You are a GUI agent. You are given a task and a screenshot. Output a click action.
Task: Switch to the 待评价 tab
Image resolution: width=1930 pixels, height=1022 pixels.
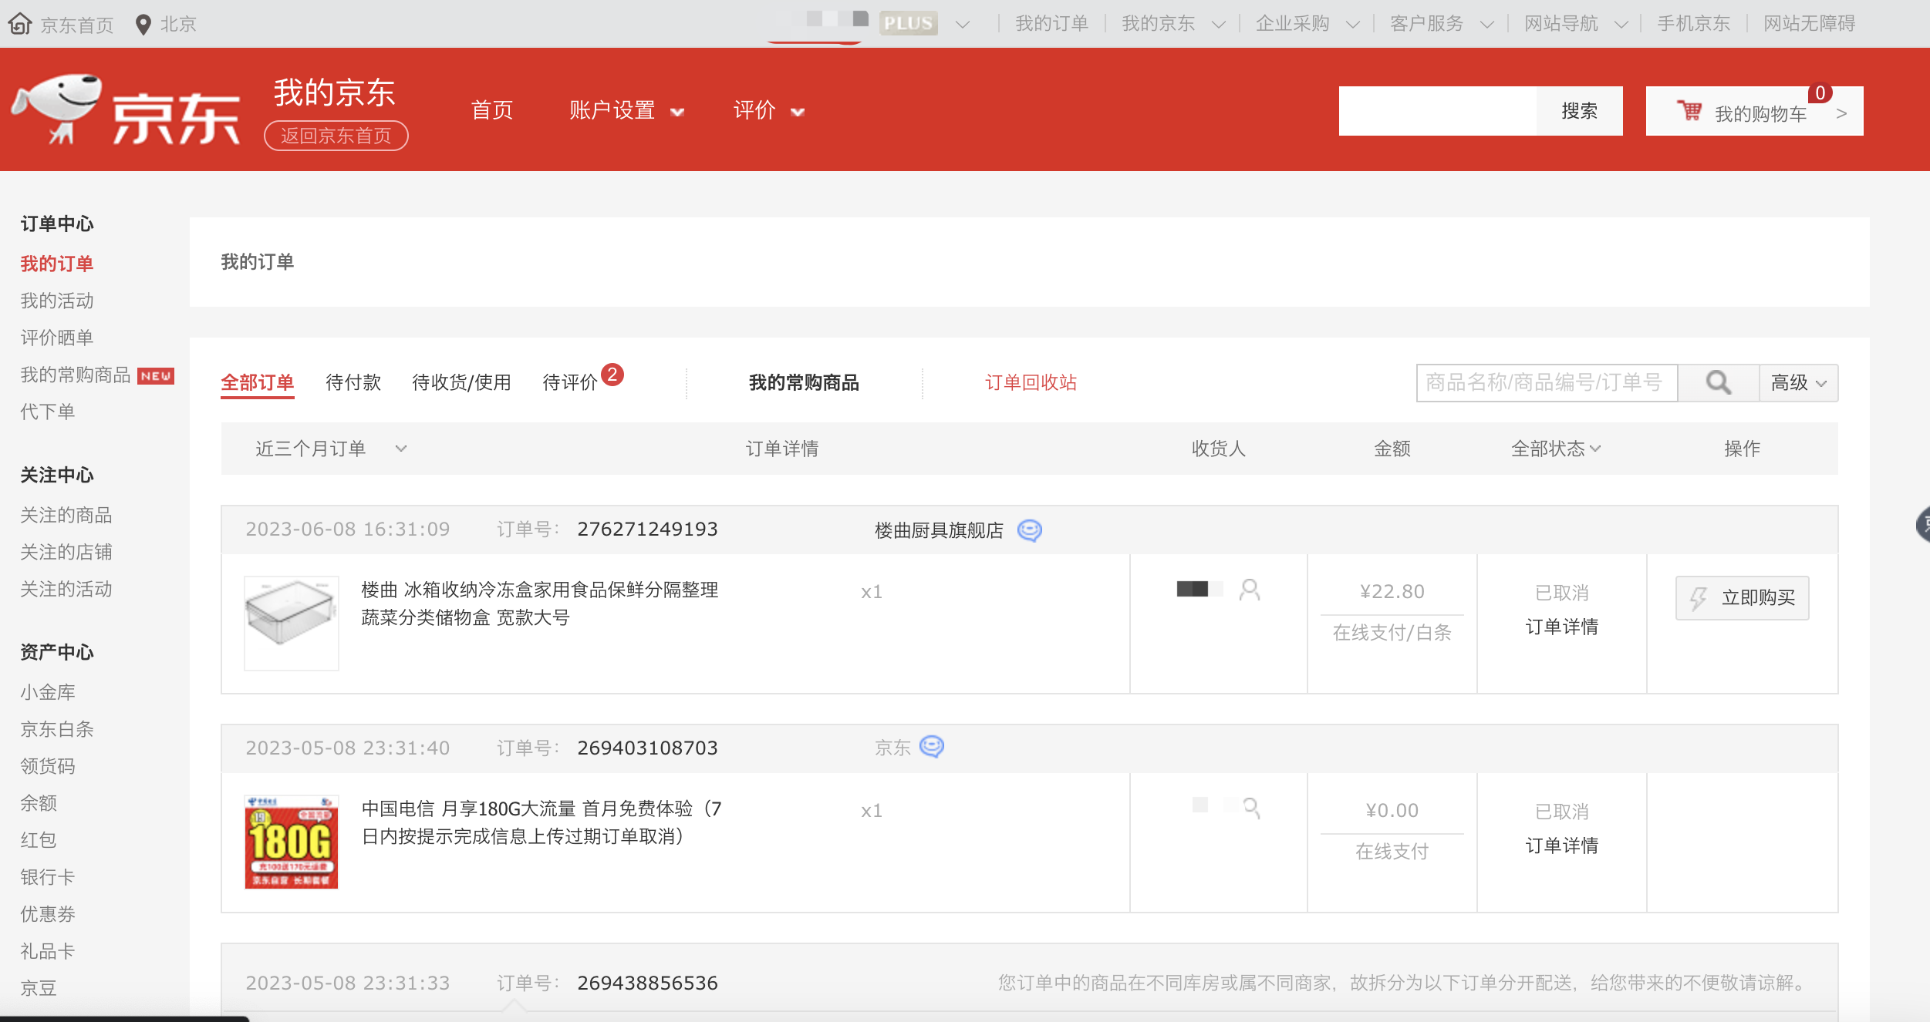point(570,382)
